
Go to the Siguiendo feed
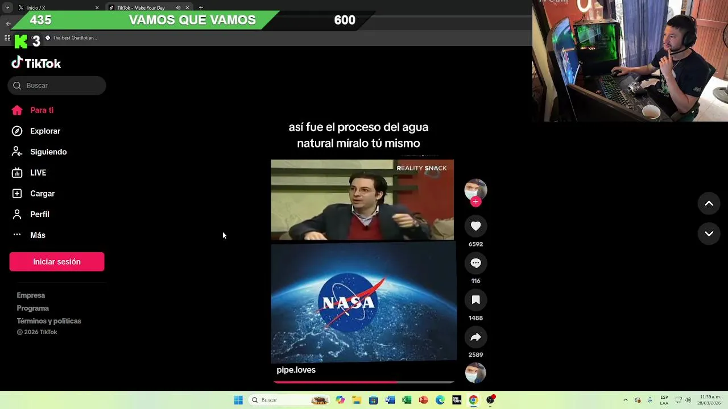(x=39, y=152)
